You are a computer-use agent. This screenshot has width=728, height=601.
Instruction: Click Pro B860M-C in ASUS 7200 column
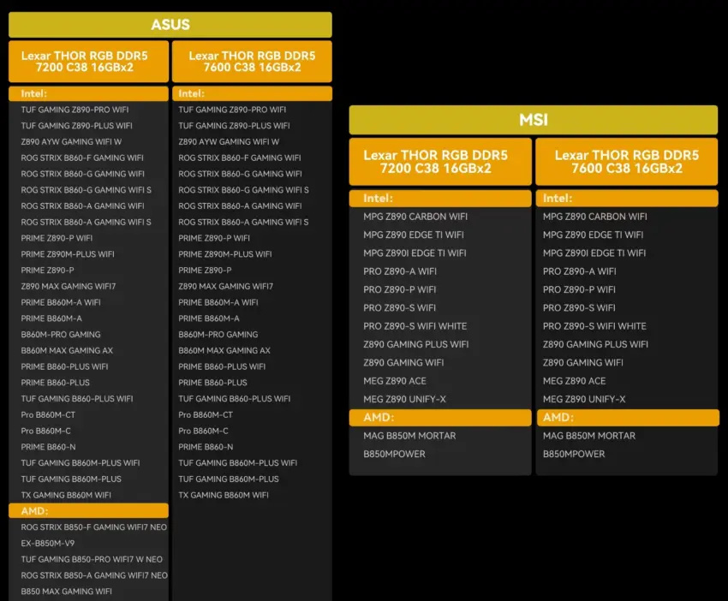point(46,431)
